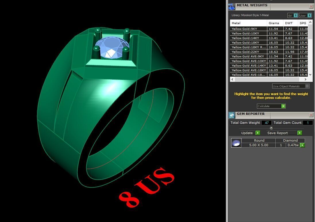Select Yellow Gold:9KY row
The image size is (315, 222).
(269, 29)
